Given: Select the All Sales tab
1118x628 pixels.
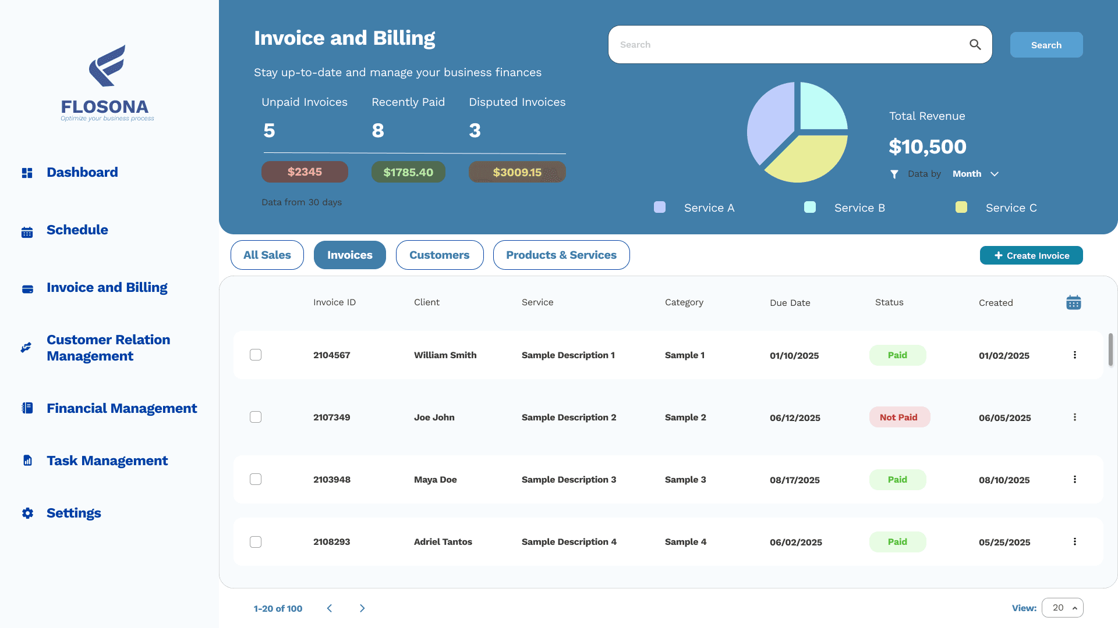Looking at the screenshot, I should tap(267, 255).
